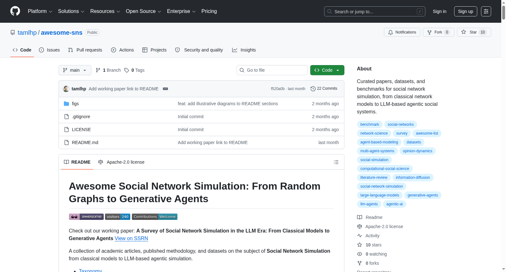506x272 pixels.
Task: Click the Notifications button
Action: (x=402, y=32)
